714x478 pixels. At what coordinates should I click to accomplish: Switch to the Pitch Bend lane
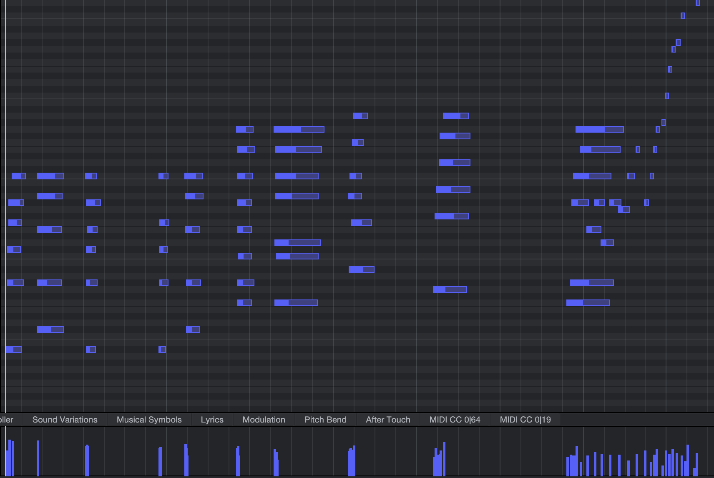point(325,420)
